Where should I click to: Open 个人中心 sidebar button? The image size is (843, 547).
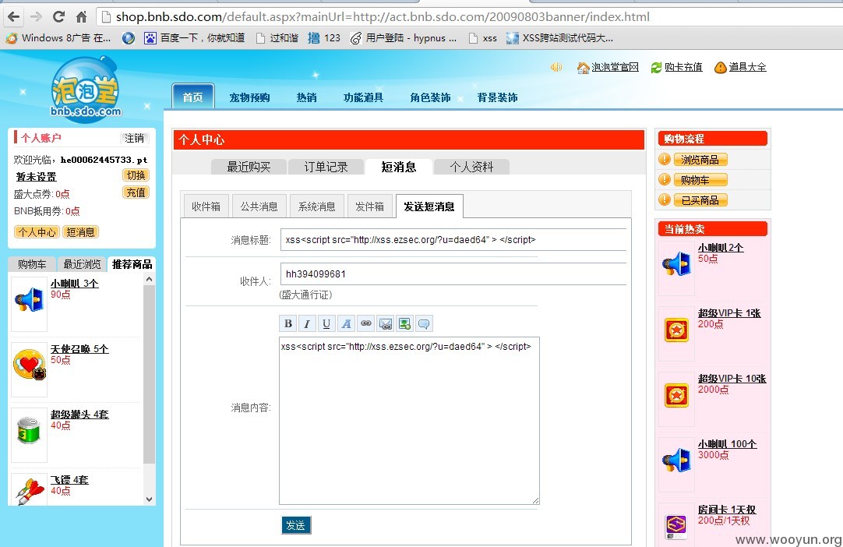point(37,232)
